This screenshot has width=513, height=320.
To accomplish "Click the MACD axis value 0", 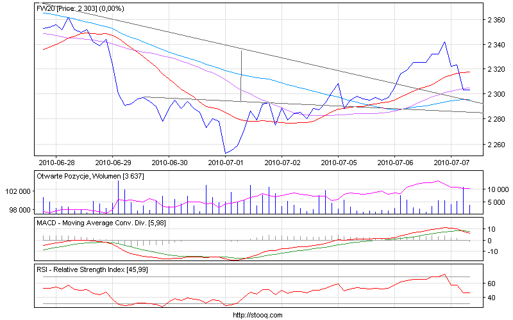I will pyautogui.click(x=489, y=241).
